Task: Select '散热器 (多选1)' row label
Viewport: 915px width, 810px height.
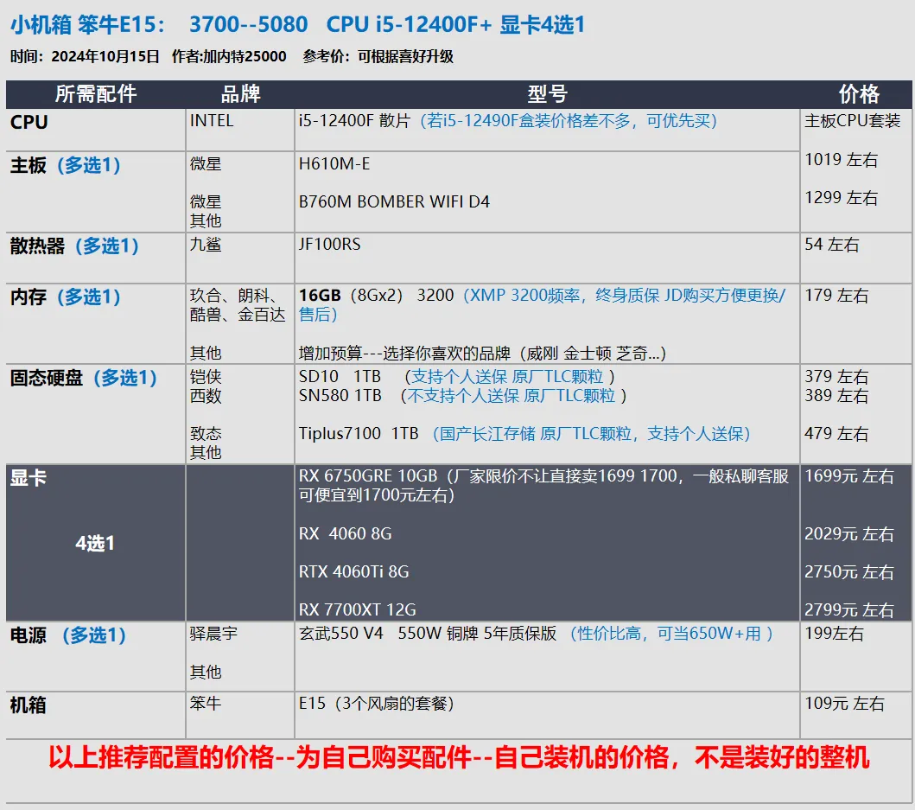Action: [x=74, y=246]
